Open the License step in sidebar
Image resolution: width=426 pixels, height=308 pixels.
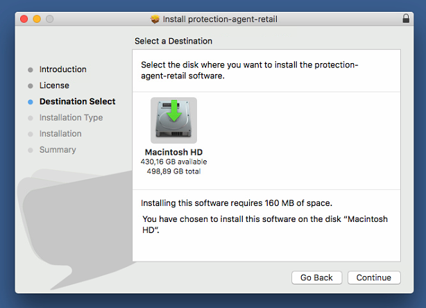click(54, 85)
